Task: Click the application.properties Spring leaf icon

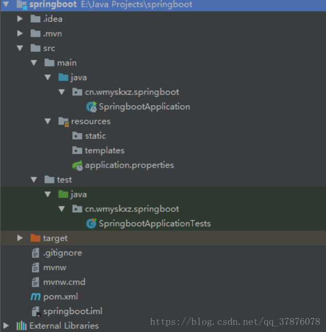Action: pos(77,165)
